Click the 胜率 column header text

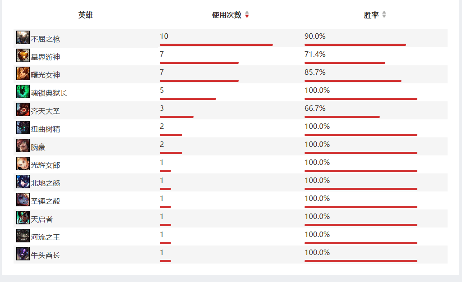pos(371,15)
